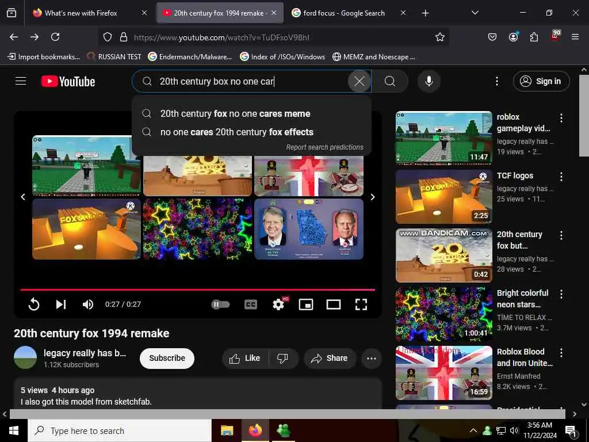This screenshot has width=589, height=442.
Task: Bookmark this page with star icon
Action: point(440,37)
